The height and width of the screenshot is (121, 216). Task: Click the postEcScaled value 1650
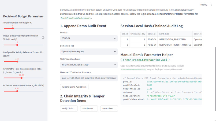tap(150, 85)
